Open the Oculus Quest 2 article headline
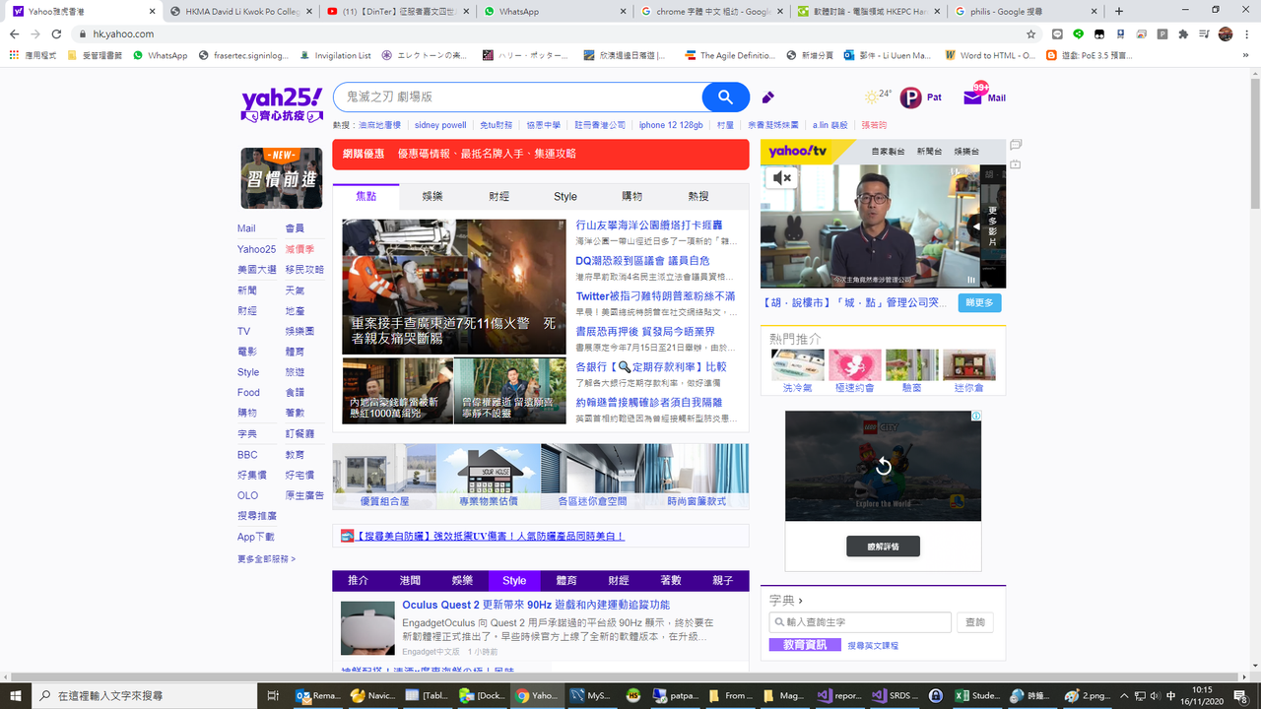Image resolution: width=1261 pixels, height=709 pixels. click(536, 605)
